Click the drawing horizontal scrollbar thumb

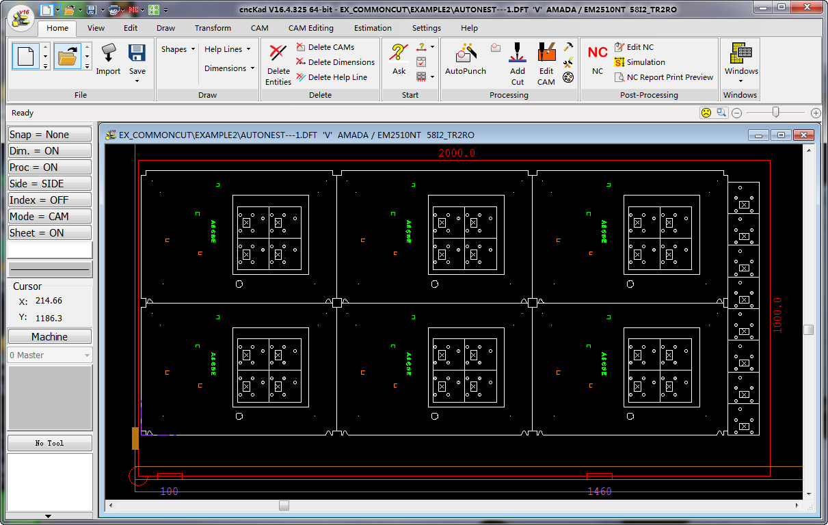click(284, 506)
